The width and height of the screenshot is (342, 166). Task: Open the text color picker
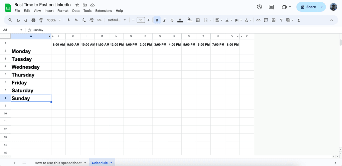coord(180,20)
